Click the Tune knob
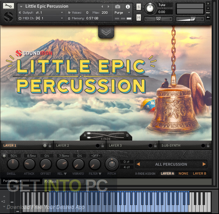This screenshot has height=214, width=219. [x=150, y=9]
